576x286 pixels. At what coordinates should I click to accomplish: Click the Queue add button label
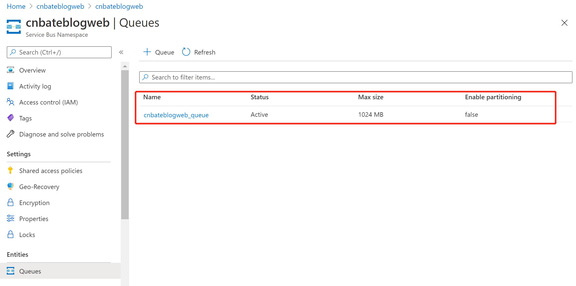pos(164,52)
